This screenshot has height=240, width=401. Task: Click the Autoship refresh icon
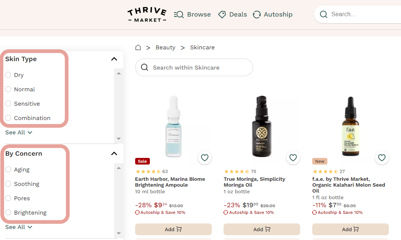pos(257,14)
